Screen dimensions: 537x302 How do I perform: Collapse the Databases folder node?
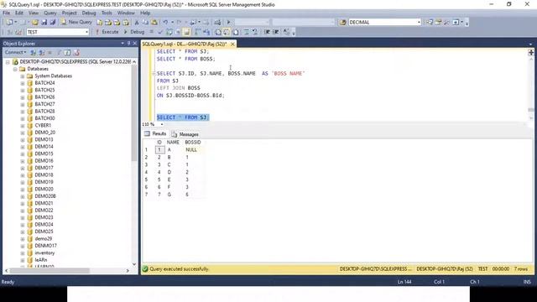(15, 69)
